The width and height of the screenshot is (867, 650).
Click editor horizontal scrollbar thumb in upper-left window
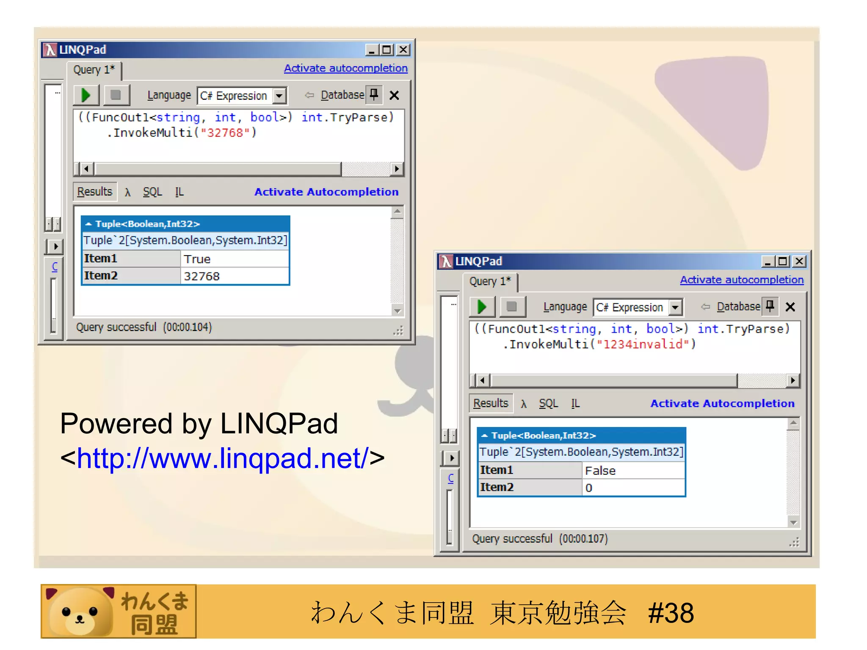218,169
